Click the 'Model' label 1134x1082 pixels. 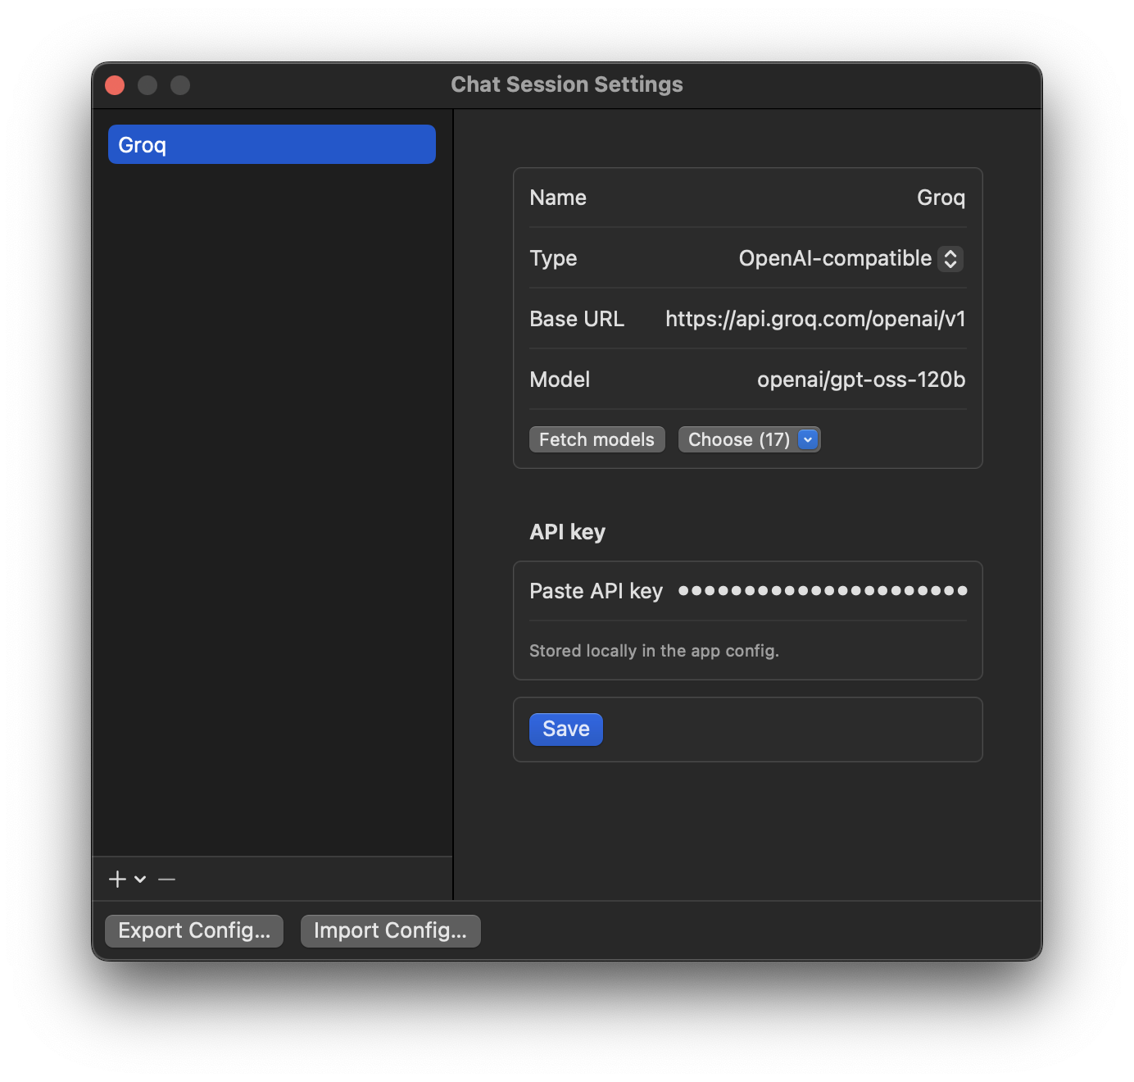click(x=560, y=380)
